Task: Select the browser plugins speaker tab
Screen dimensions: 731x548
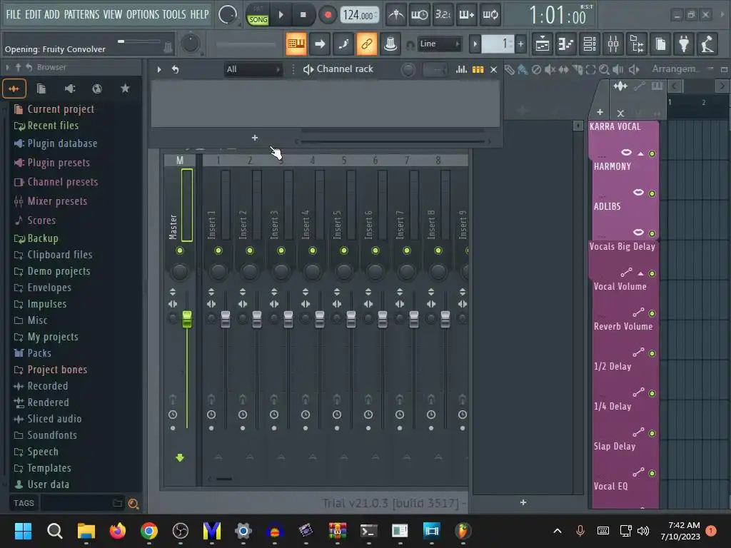Action: (x=69, y=88)
